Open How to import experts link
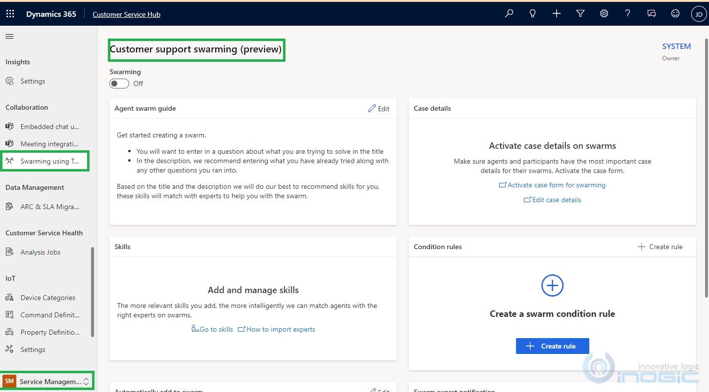The width and height of the screenshot is (709, 392). pos(277,329)
